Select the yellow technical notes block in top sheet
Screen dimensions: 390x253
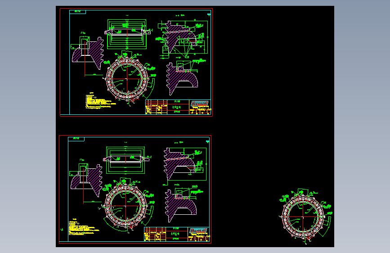tap(100, 100)
